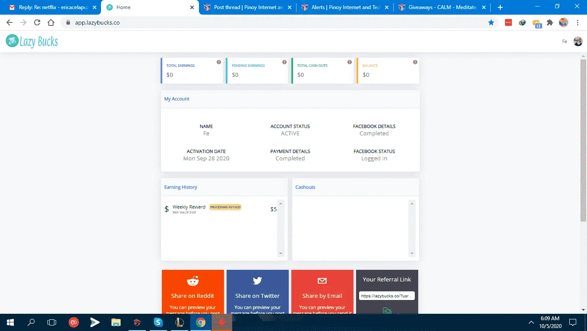The image size is (587, 331).
Task: Click the Processing 05/10/20 badge
Action: click(225, 207)
